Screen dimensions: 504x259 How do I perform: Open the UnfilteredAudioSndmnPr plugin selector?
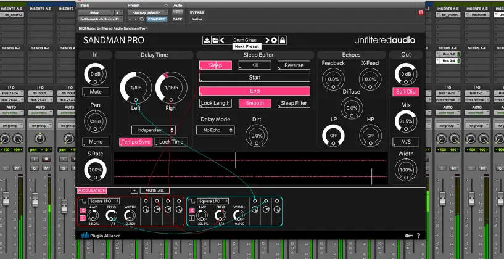pos(101,19)
